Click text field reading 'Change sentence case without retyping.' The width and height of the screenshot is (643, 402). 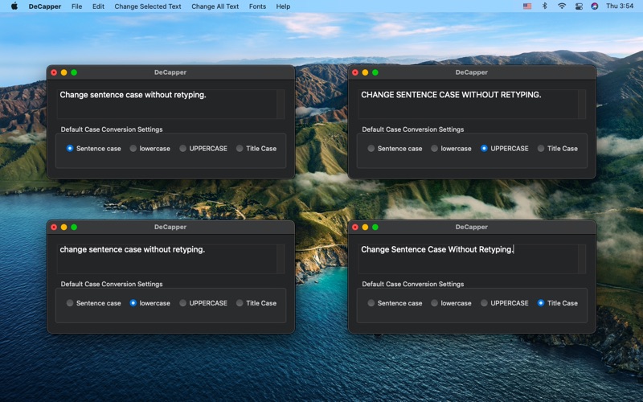tap(167, 105)
